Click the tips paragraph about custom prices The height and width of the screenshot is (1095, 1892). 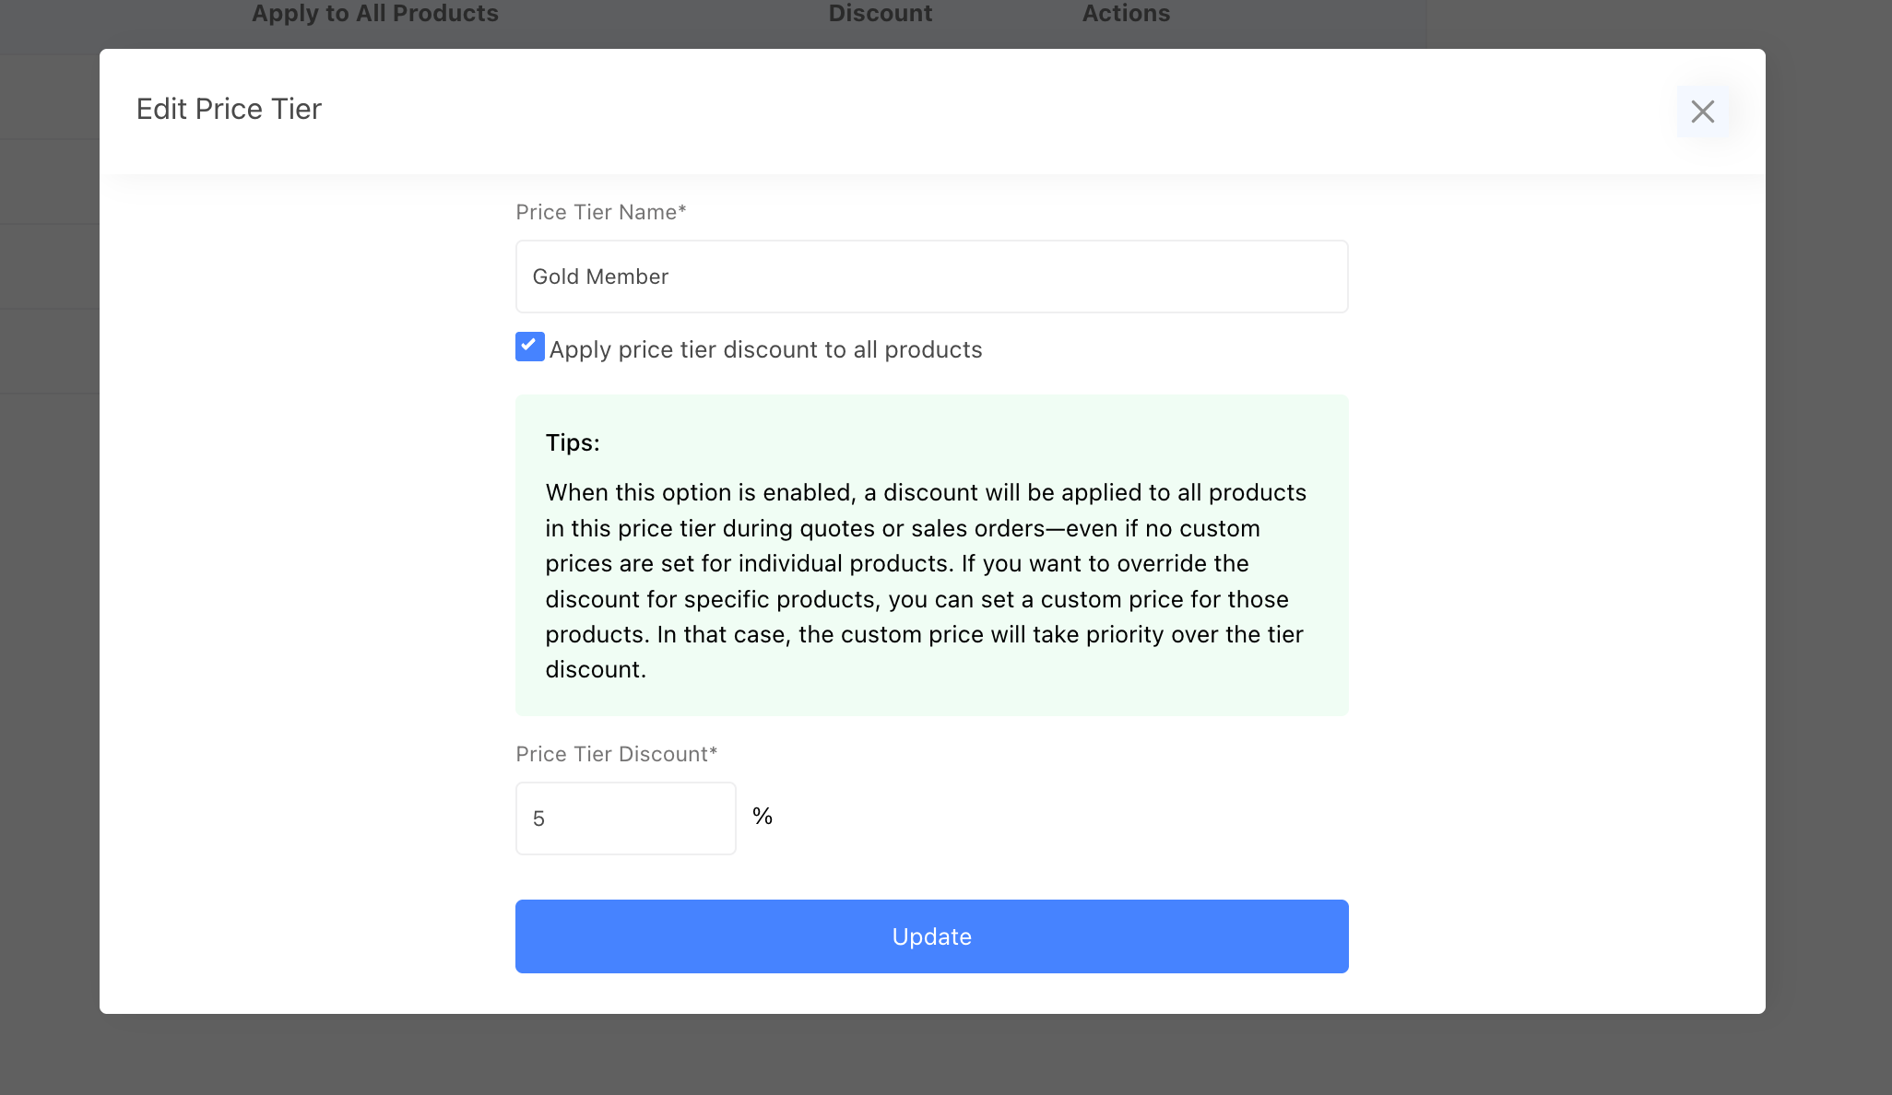(x=926, y=581)
